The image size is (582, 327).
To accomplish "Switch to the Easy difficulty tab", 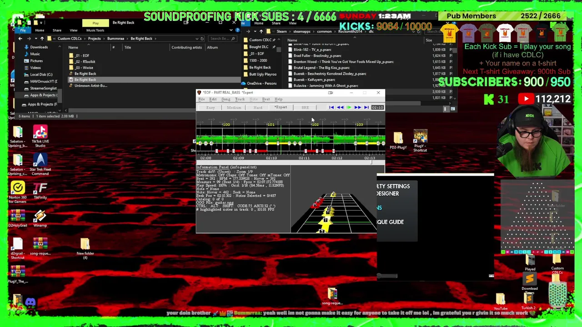I will coord(211,108).
